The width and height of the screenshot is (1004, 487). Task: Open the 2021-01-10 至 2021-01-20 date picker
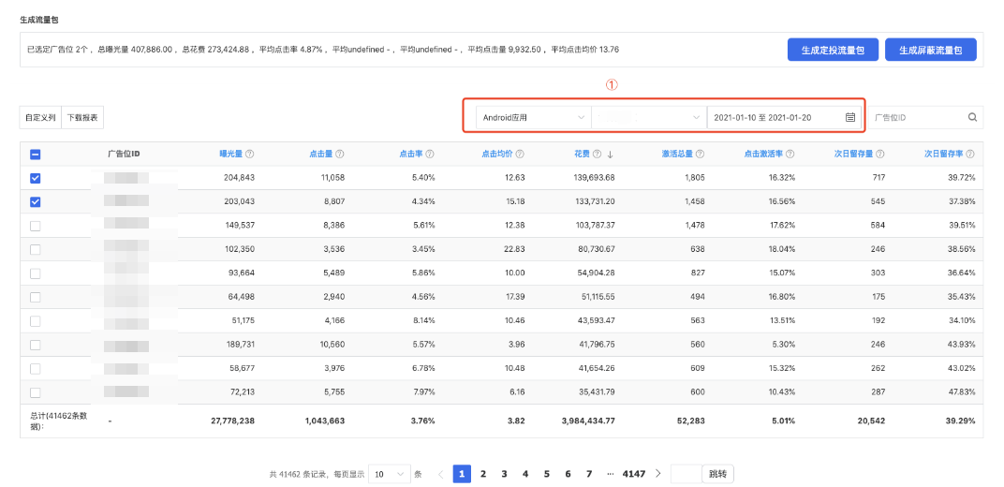pyautogui.click(x=784, y=118)
